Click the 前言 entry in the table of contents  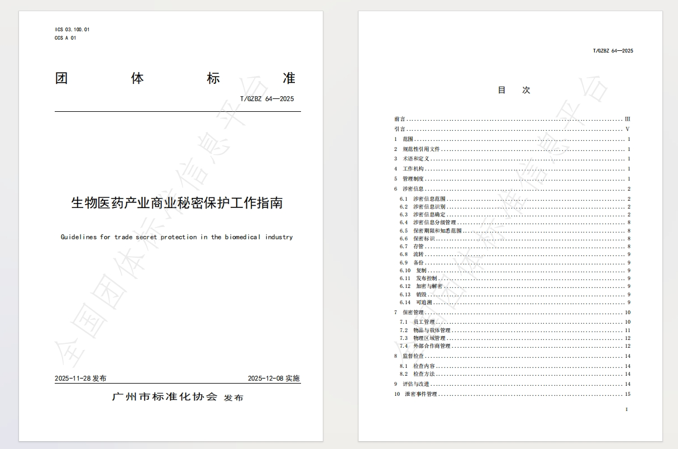tap(400, 119)
